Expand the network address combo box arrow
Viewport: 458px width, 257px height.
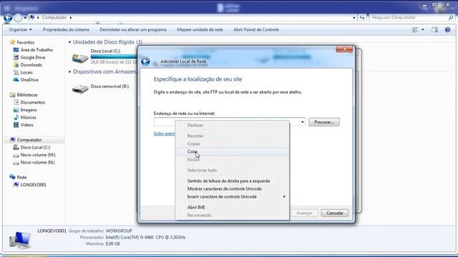coord(302,122)
